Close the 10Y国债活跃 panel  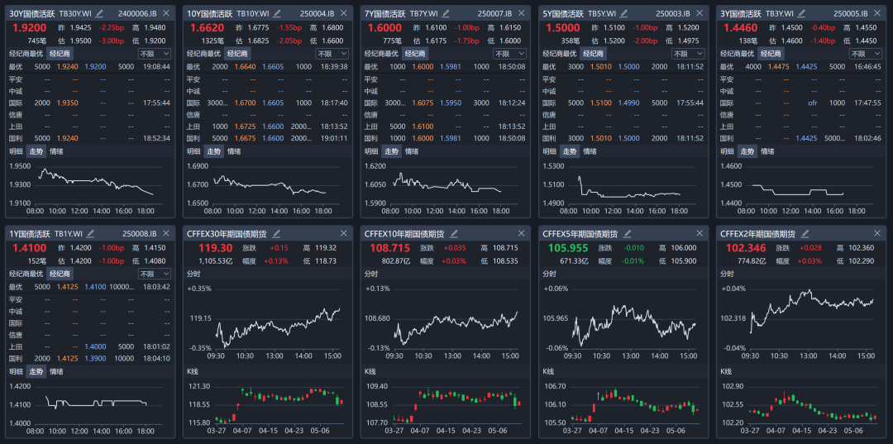[x=343, y=13]
